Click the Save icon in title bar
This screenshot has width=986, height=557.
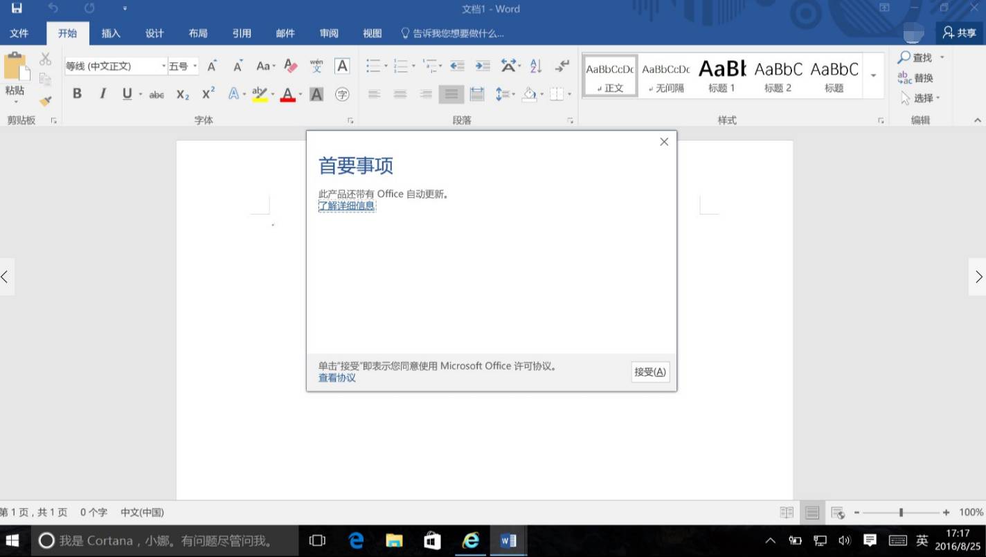point(16,9)
